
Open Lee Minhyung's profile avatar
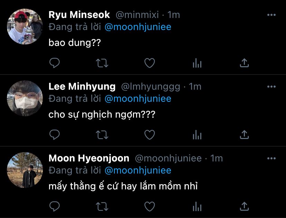point(25,98)
